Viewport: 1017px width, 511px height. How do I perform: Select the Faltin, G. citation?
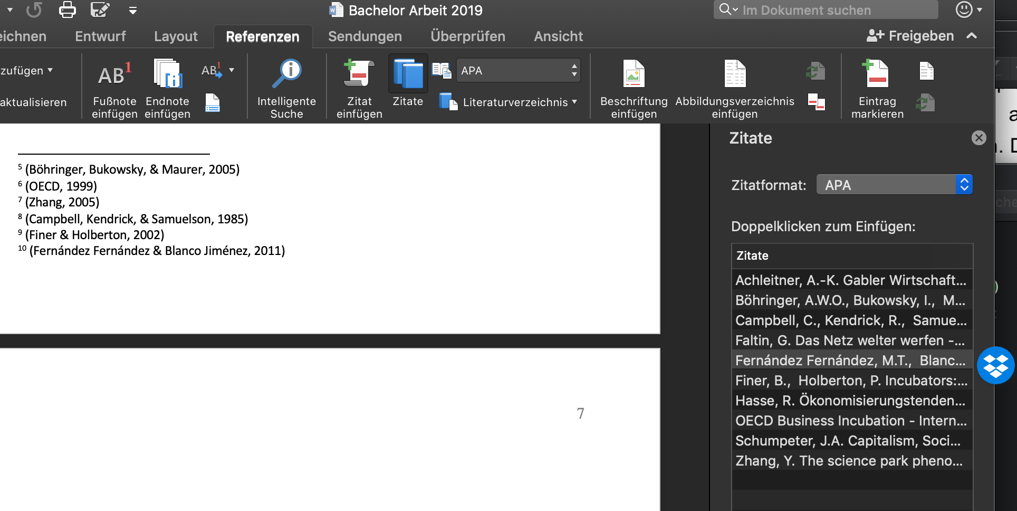tap(852, 340)
